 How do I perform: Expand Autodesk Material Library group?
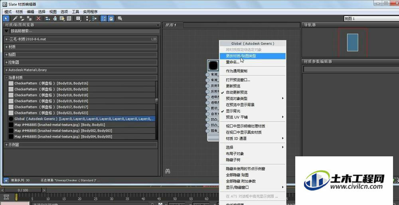point(81,70)
